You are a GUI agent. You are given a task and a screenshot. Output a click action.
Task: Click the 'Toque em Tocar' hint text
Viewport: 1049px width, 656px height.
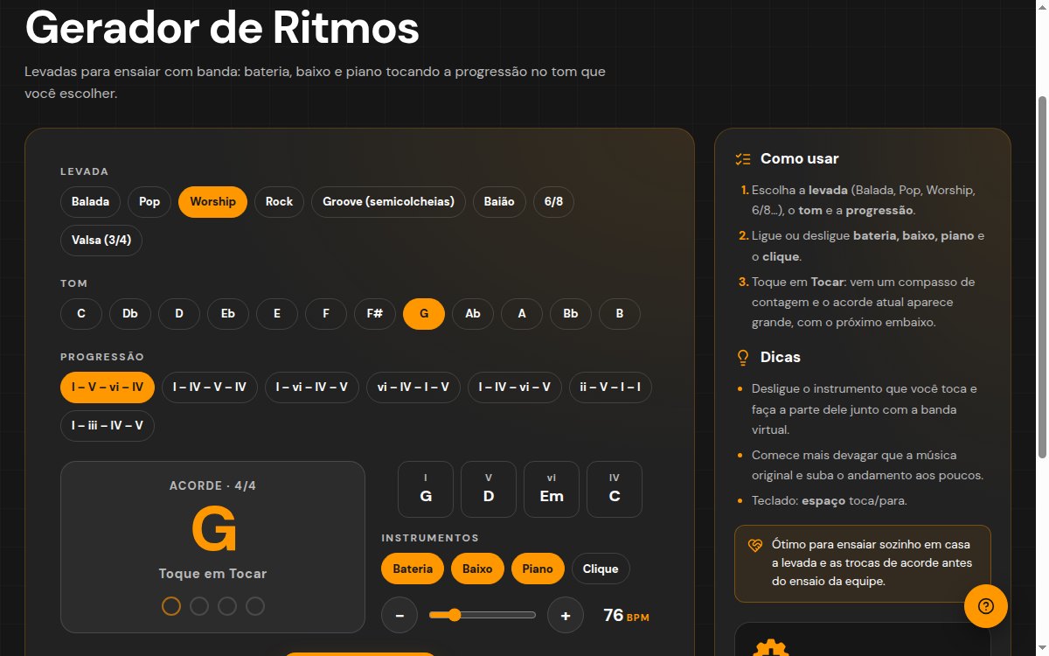(x=212, y=574)
